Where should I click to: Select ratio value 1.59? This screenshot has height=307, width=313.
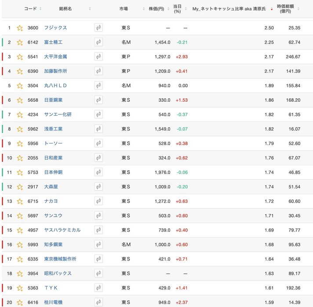pyautogui.click(x=269, y=303)
